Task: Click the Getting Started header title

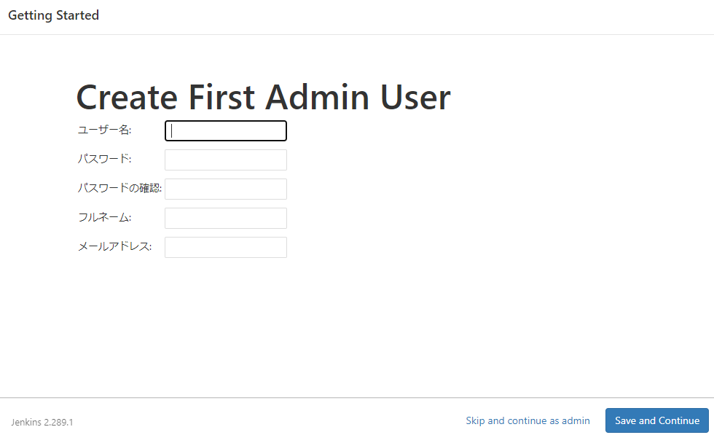Action: [x=53, y=15]
